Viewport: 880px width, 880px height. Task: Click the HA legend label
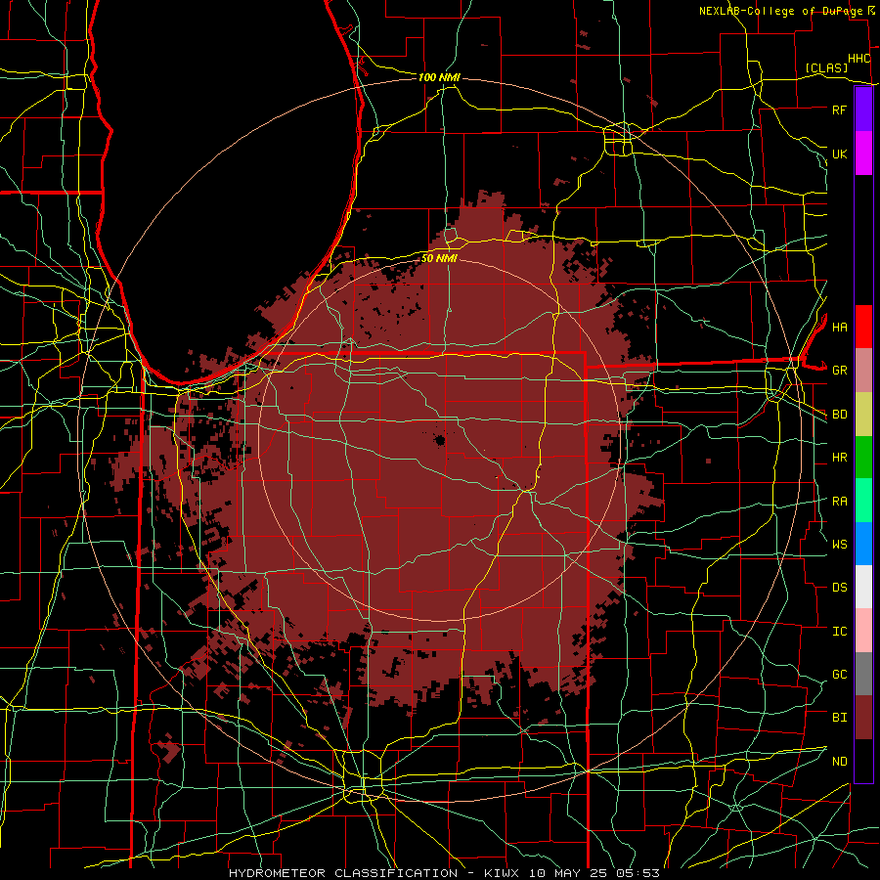[x=839, y=327]
